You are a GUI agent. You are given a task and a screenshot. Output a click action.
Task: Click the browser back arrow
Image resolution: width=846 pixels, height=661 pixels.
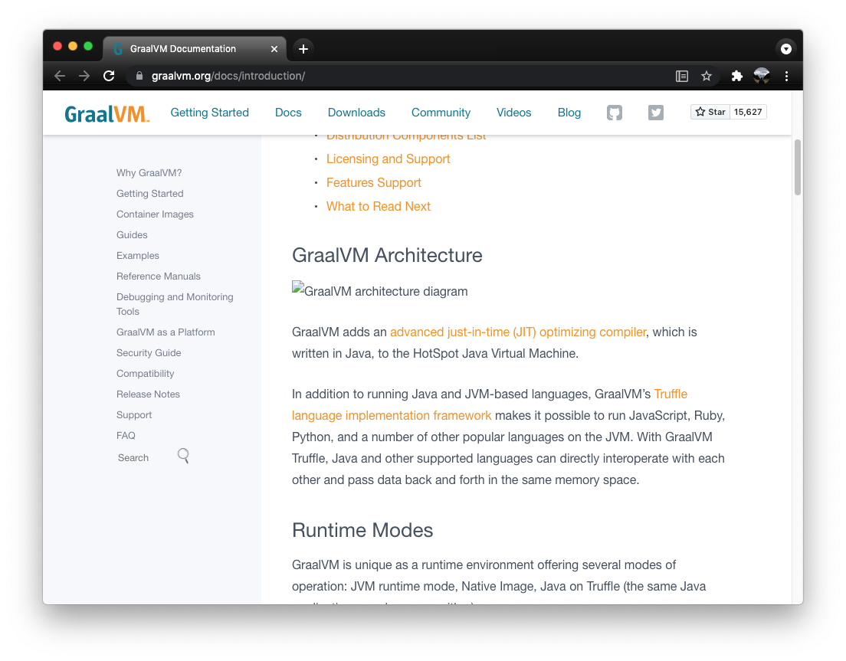pyautogui.click(x=60, y=76)
